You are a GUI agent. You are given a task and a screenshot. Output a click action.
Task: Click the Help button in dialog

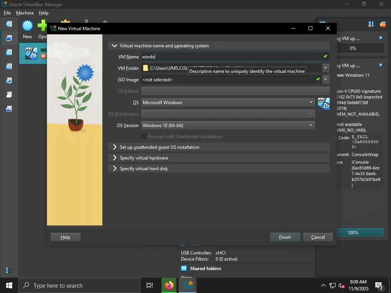click(66, 237)
